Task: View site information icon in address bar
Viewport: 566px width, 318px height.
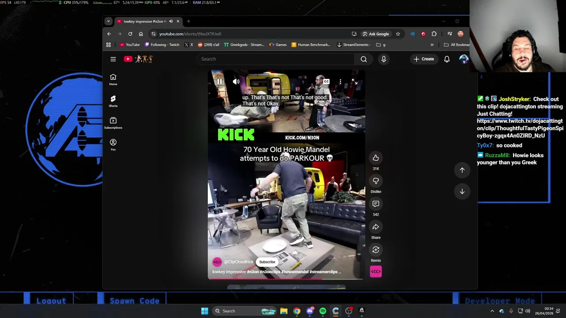Action: click(153, 34)
